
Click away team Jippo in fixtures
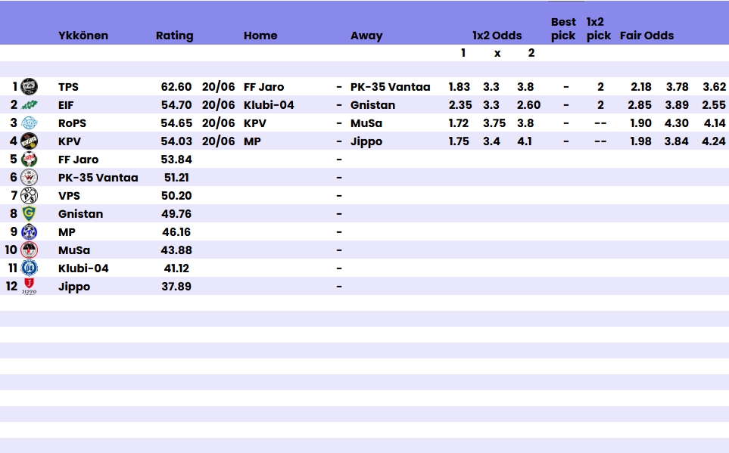pos(366,141)
